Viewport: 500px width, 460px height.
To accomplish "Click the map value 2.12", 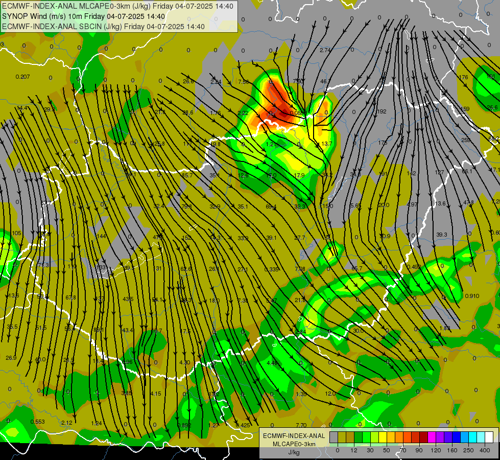I will (66, 423).
